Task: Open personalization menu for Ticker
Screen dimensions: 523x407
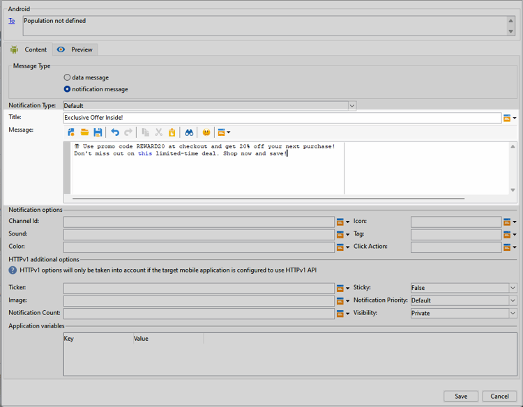Action: [343, 288]
